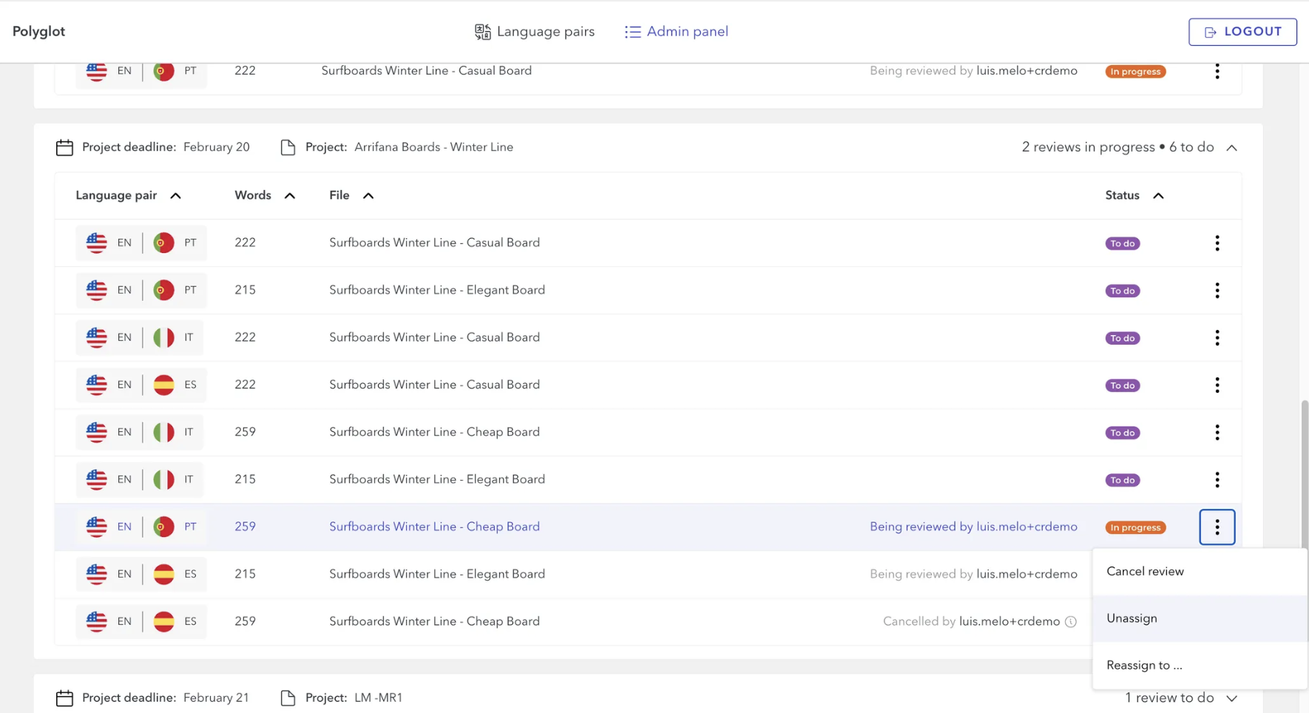1309x713 pixels.
Task: Click Being reviewed by luis.melo+crdemo on the EN-ES Elegant row
Action: coord(973,574)
